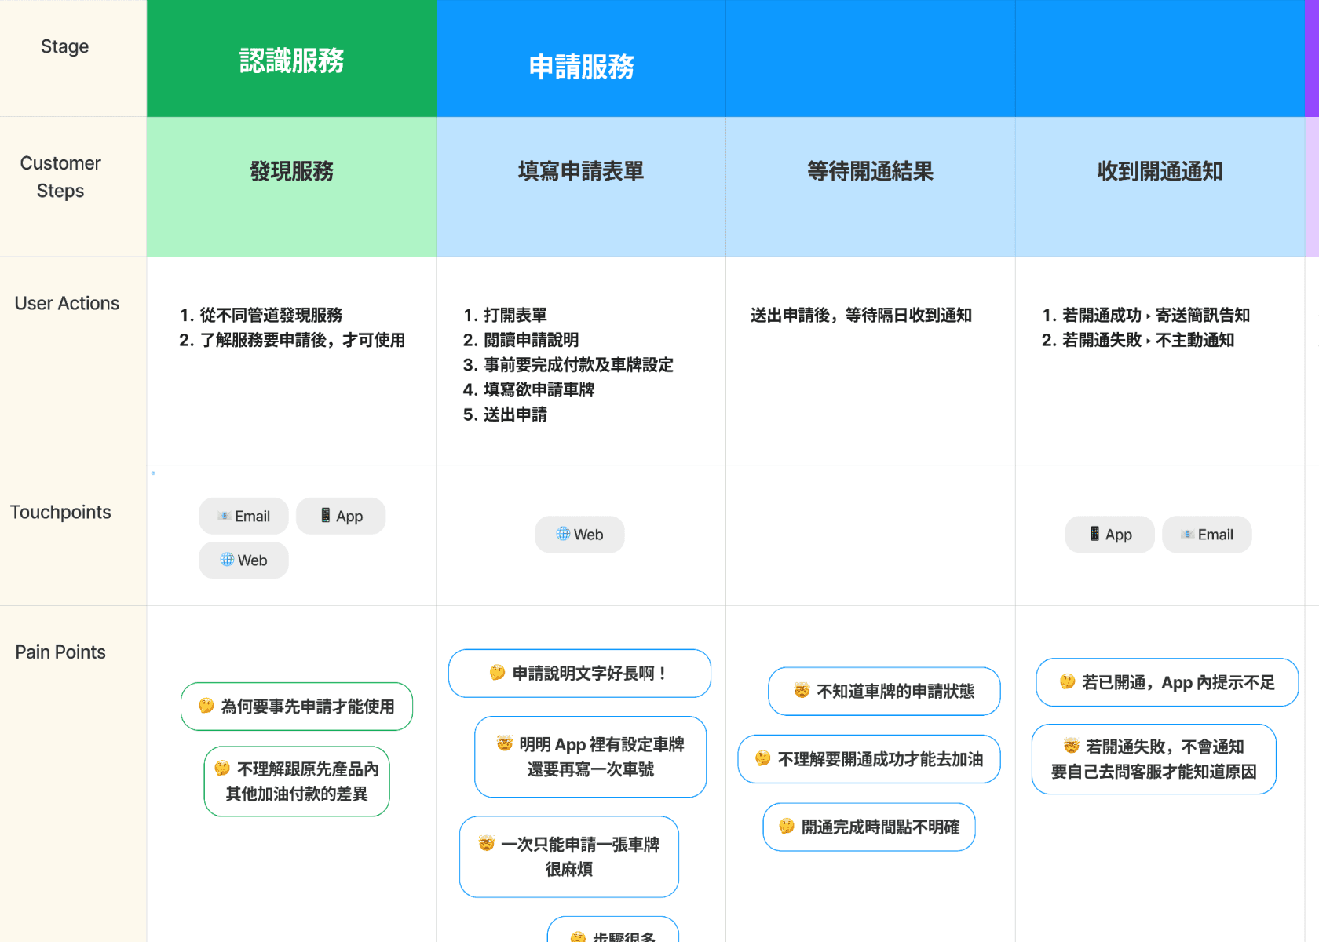Click the Email envelope icon in 認識服務 touchpoints
The width and height of the screenshot is (1319, 942).
[x=225, y=516]
